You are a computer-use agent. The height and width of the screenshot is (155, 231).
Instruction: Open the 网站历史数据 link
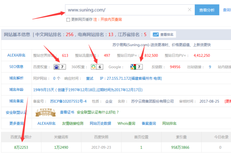coord(100,123)
